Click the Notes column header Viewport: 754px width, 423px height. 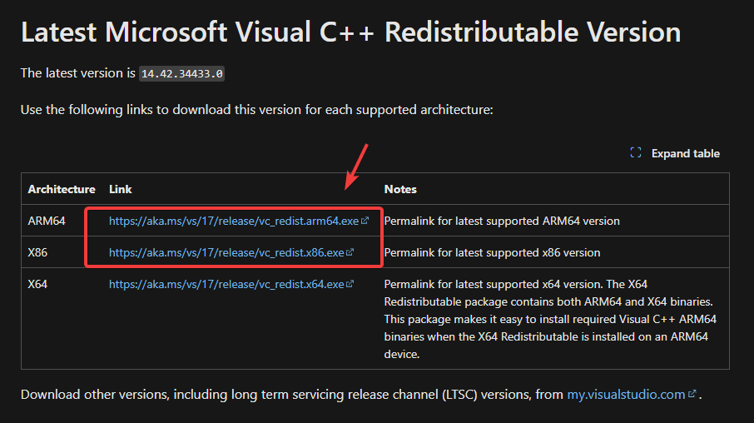(x=400, y=189)
